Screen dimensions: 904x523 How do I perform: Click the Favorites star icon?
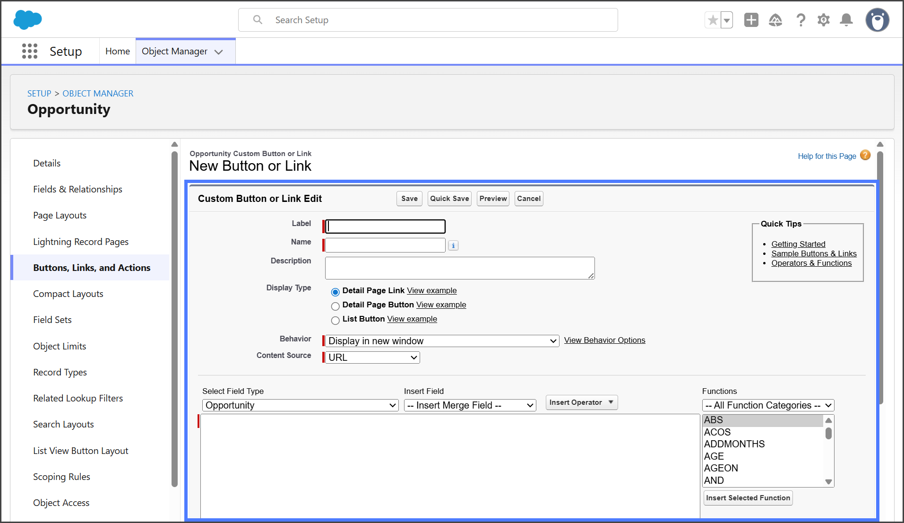[x=713, y=20]
